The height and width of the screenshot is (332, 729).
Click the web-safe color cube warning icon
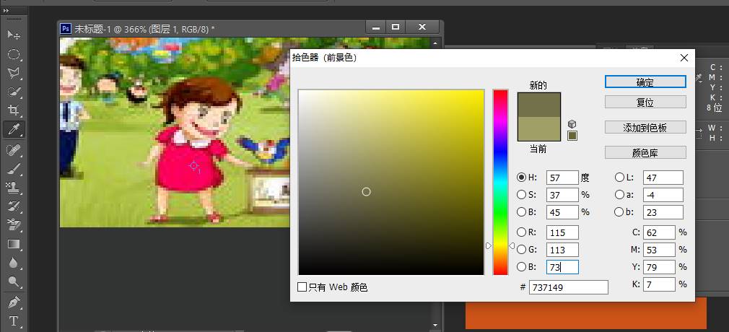[x=572, y=124]
